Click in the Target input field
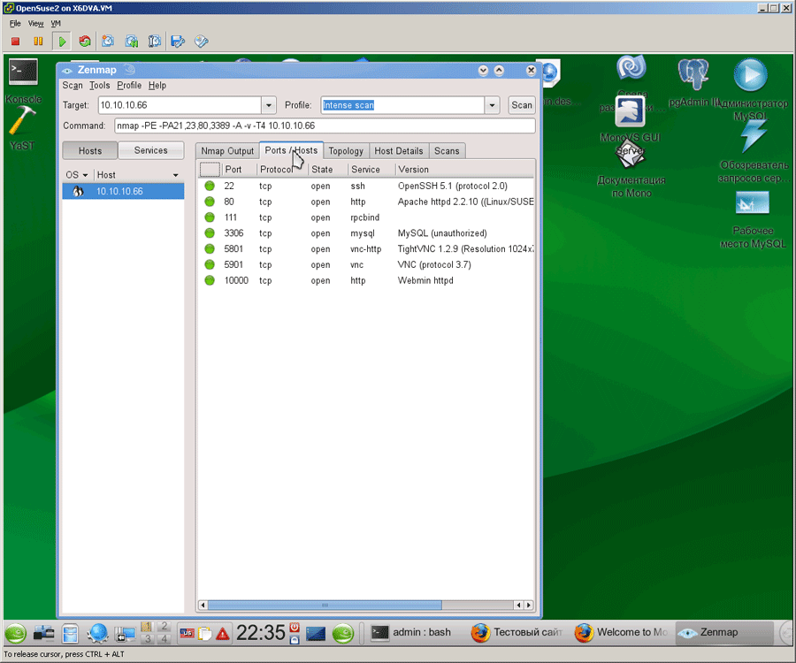Viewport: 796px width, 663px height. (x=180, y=105)
